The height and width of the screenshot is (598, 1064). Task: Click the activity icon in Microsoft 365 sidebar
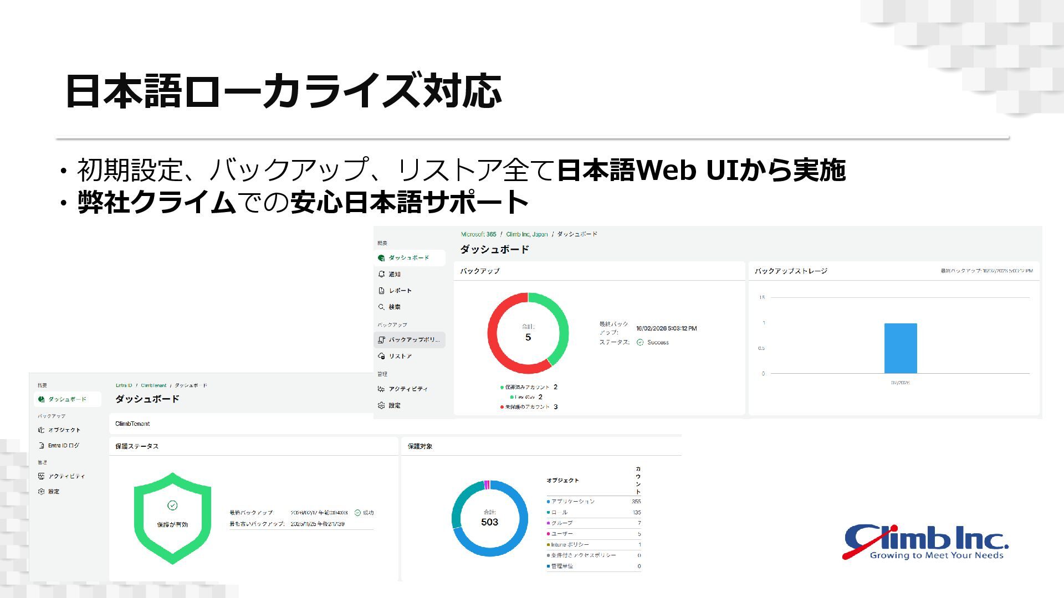381,389
